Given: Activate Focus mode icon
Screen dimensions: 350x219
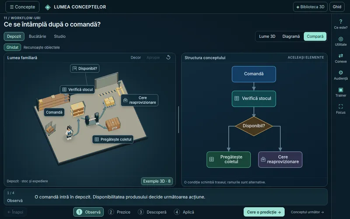Looking at the screenshot, I should point(341,106).
